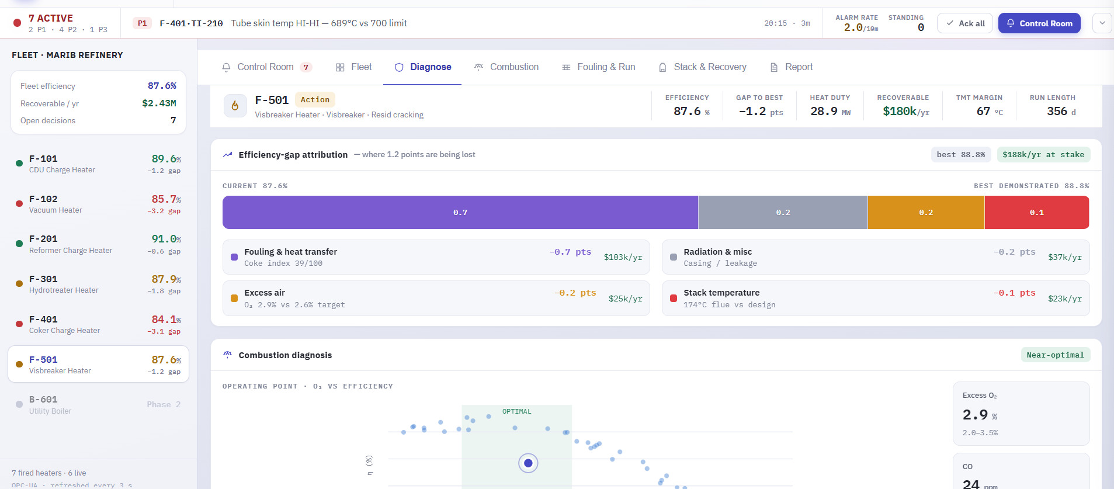
Task: Click the OPTIMAL zone label on chart
Action: point(517,411)
